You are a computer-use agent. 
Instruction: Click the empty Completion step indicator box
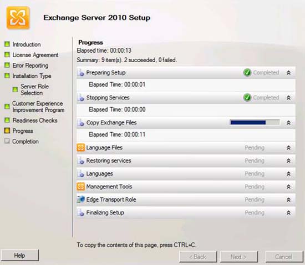point(7,141)
